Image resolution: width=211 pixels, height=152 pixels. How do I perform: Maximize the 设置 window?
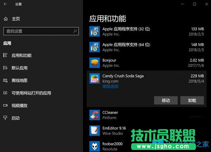pos(194,4)
